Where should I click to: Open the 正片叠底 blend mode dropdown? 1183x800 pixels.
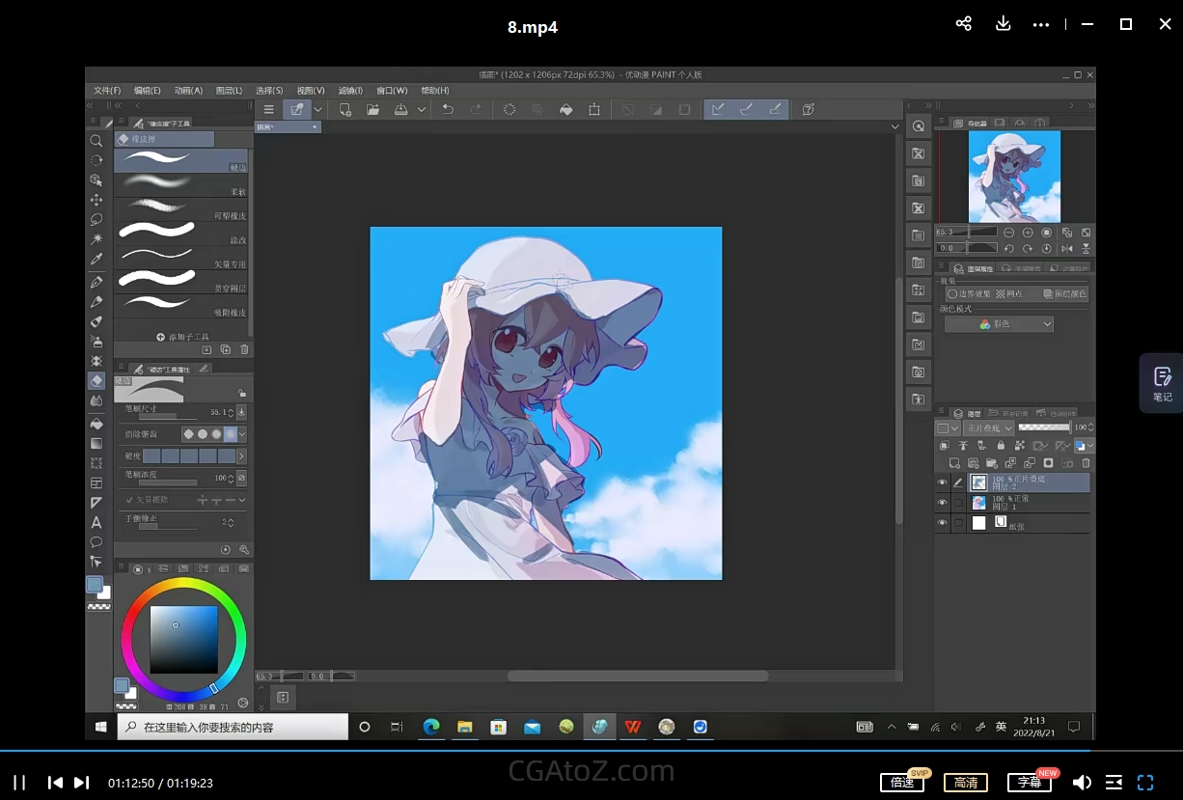point(988,428)
